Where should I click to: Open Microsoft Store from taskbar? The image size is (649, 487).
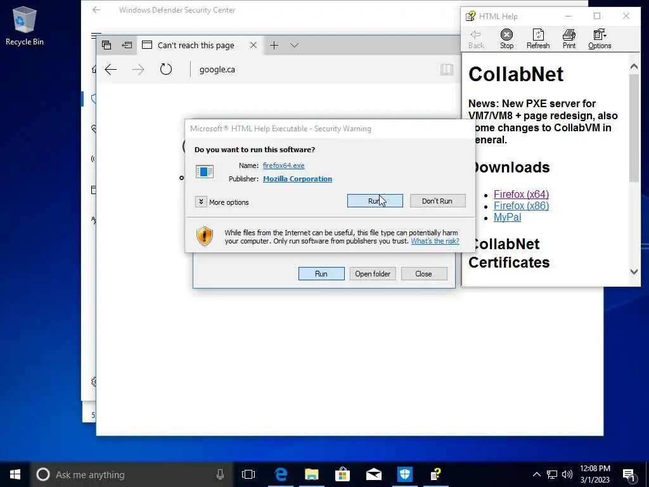coord(343,474)
